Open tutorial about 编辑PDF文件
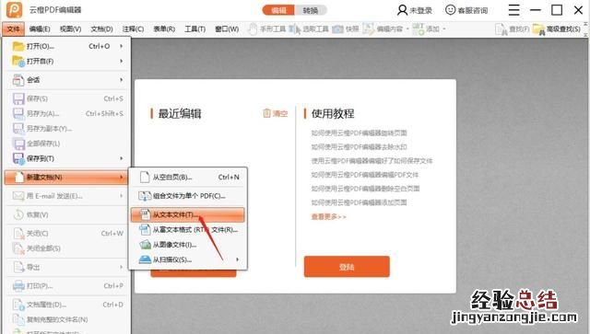Viewport: 590px width, 334px height. 365,175
